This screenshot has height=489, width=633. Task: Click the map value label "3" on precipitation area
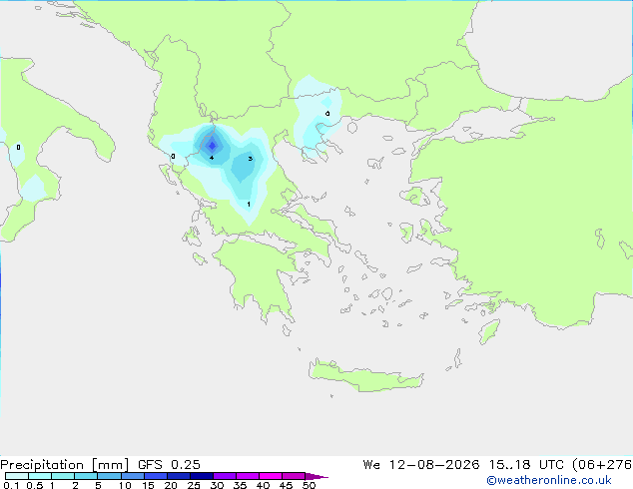click(251, 159)
